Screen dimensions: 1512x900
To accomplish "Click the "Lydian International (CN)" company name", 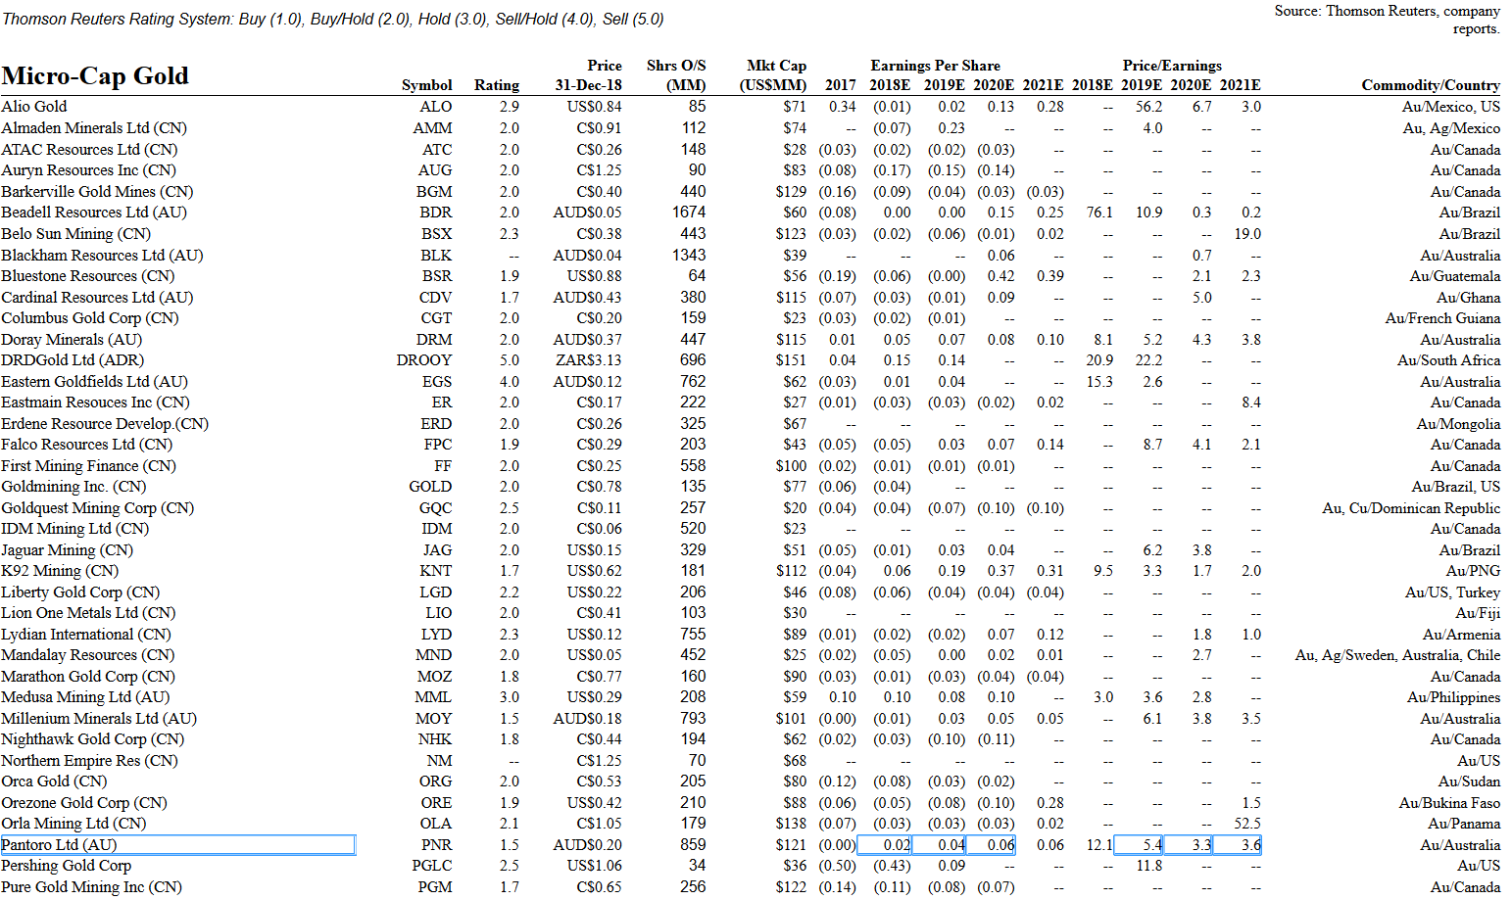I will coord(86,635).
